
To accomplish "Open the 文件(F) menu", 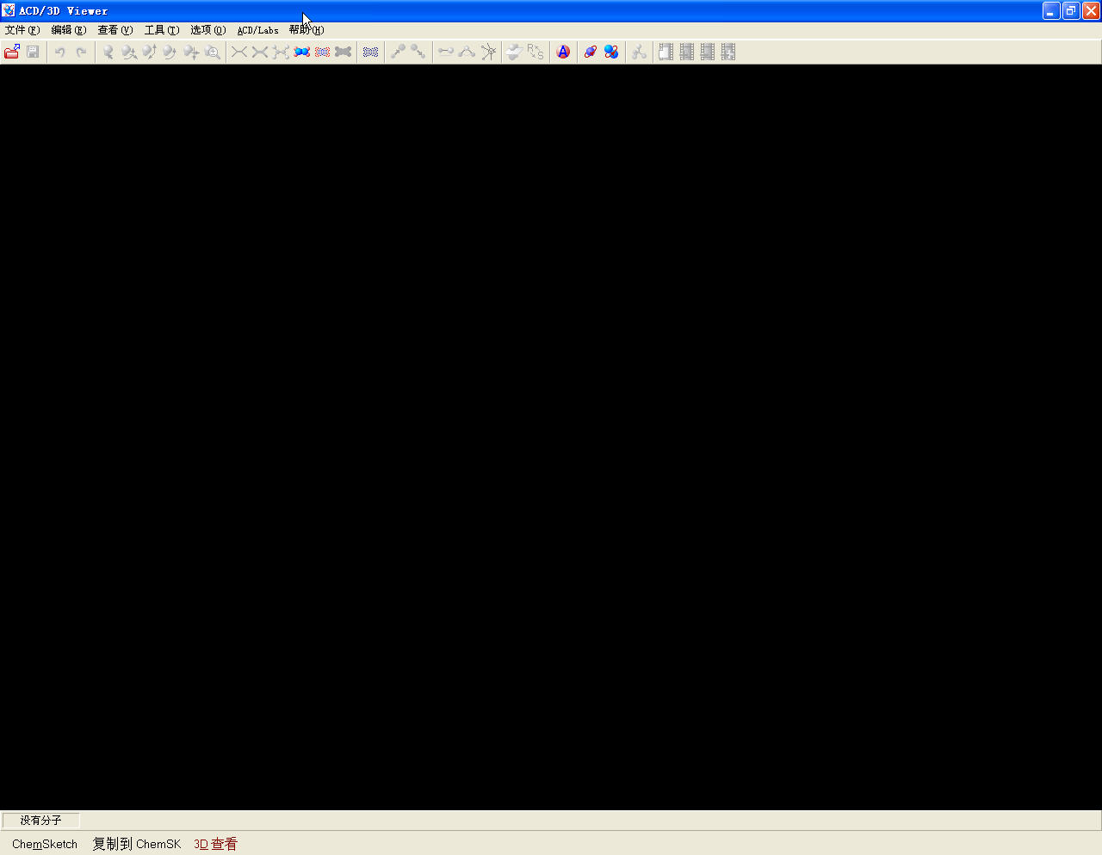I will pyautogui.click(x=22, y=30).
